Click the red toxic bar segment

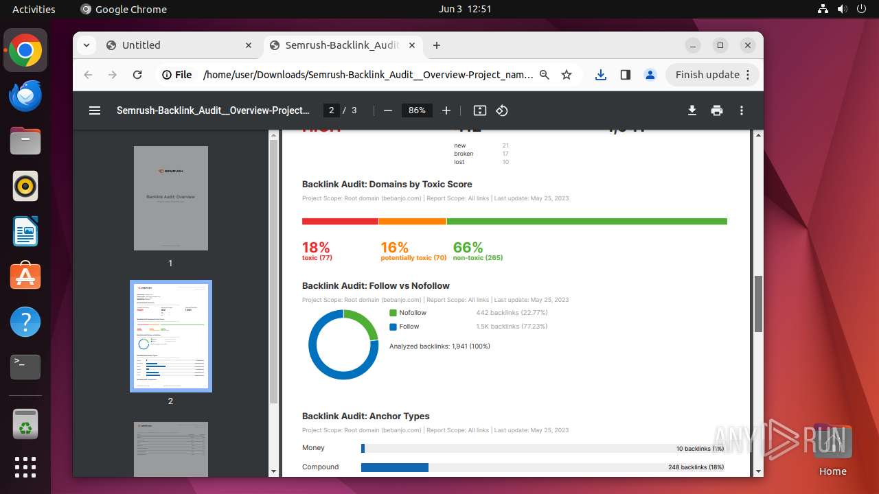(340, 222)
